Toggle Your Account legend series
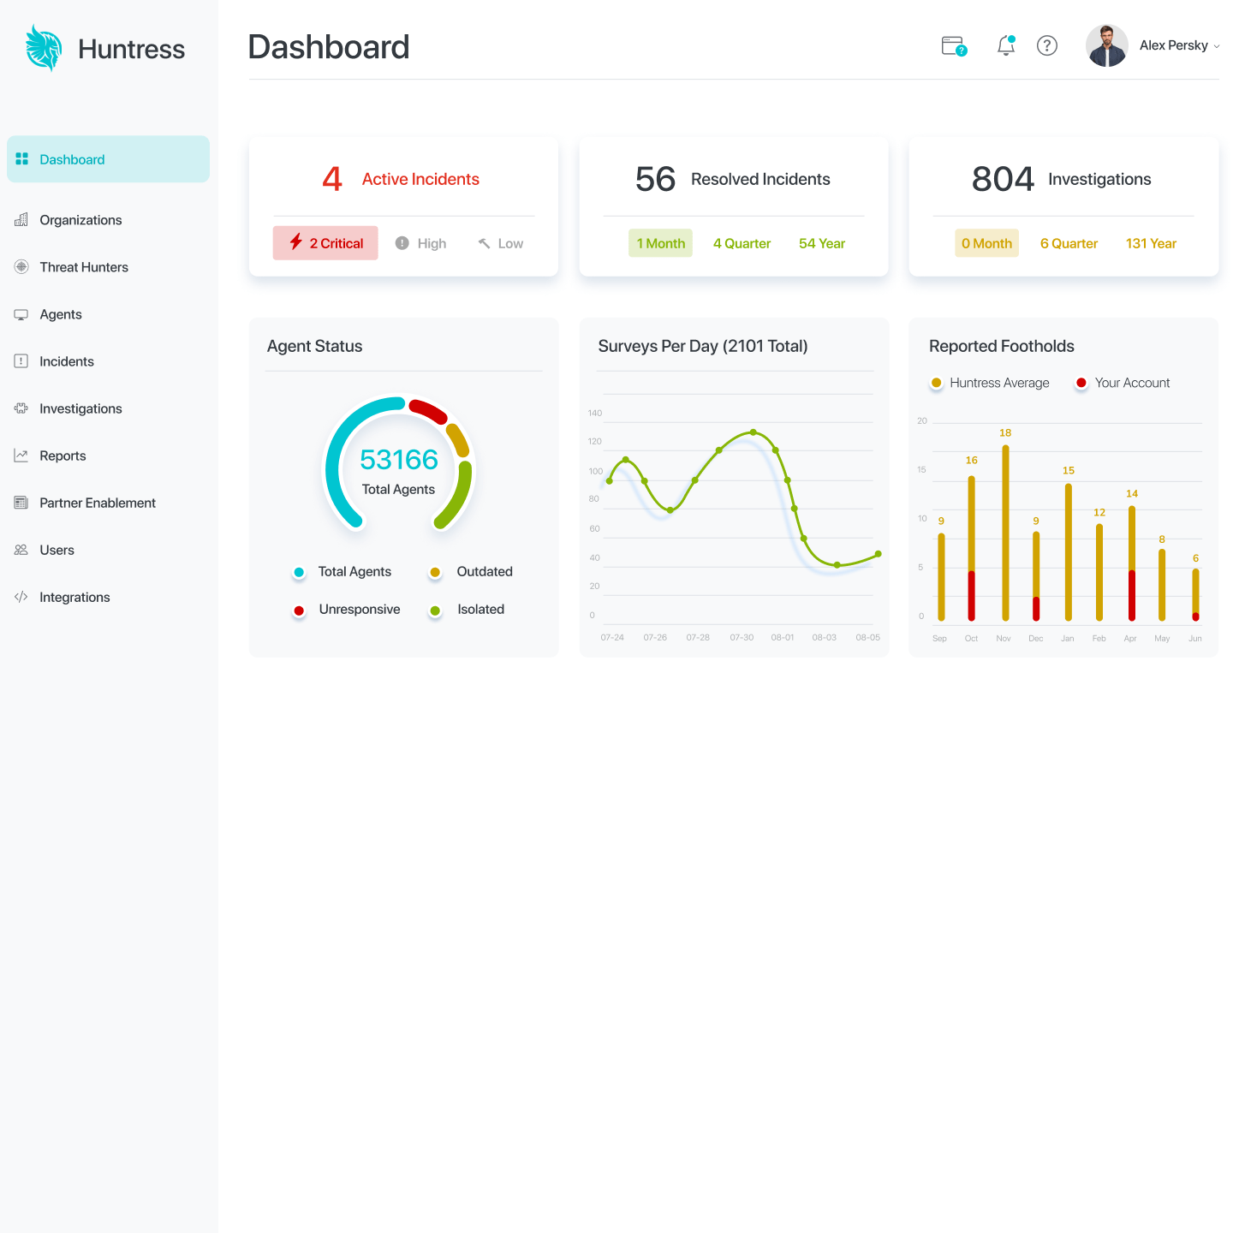 click(1123, 383)
